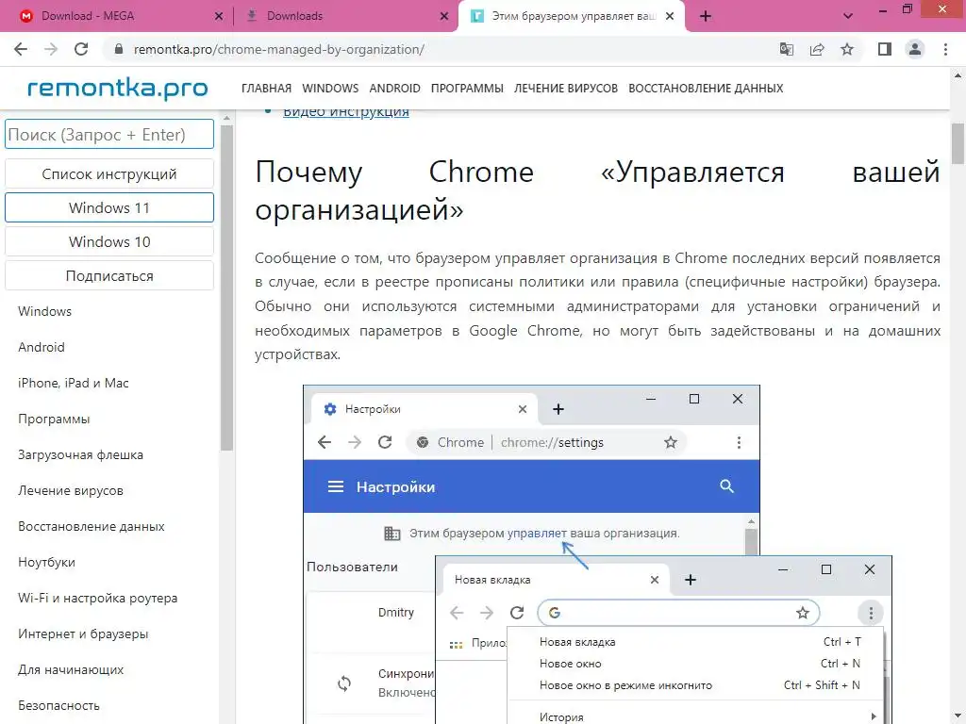Open the Android sidebar category
Screen dimensions: 966x724
(x=42, y=347)
